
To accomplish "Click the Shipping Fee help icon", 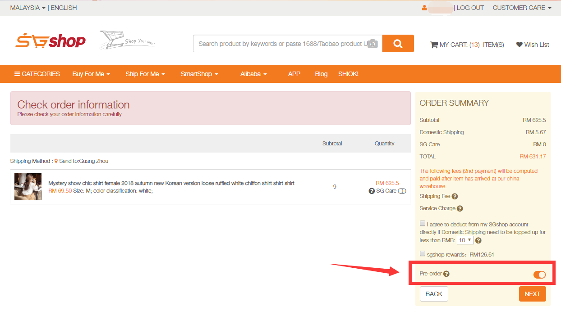I will (455, 196).
